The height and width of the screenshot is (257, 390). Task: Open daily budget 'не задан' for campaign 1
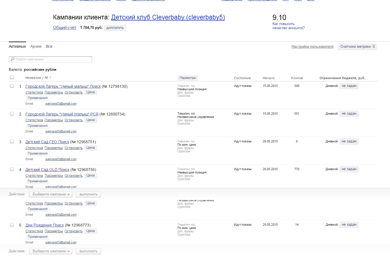coord(349,86)
